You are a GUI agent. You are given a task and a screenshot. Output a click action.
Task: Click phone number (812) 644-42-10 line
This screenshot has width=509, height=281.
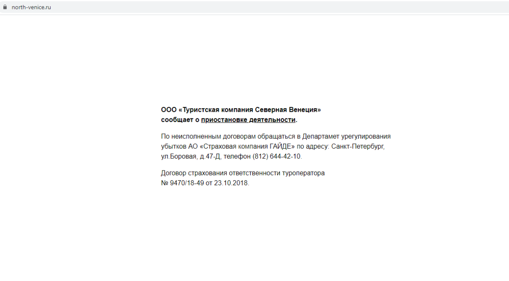[x=232, y=156]
